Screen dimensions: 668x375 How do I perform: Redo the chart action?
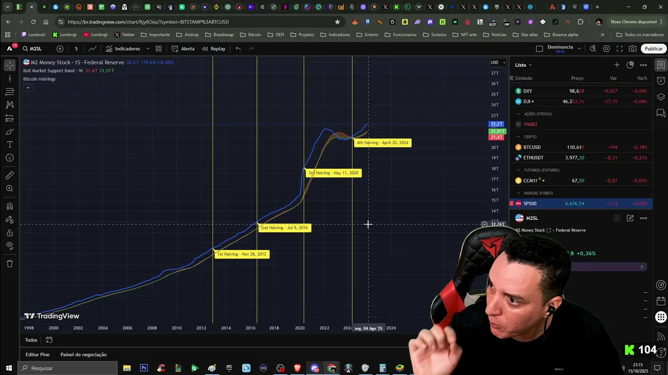pos(251,48)
